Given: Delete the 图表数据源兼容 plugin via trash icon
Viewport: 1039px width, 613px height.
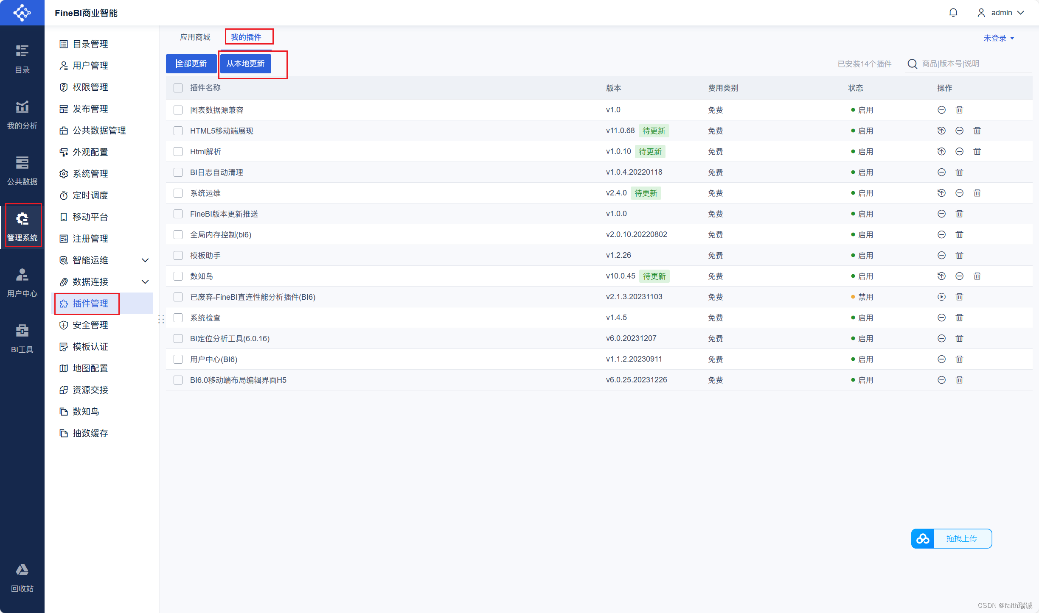Looking at the screenshot, I should (959, 110).
